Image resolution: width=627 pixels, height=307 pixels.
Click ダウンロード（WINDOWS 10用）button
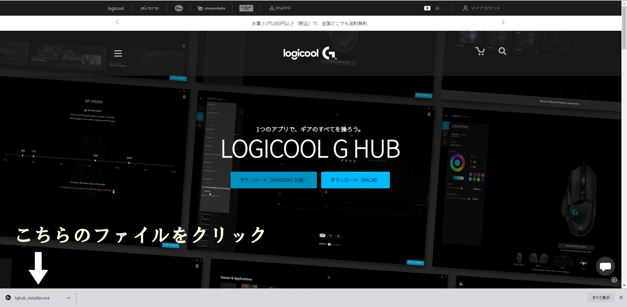(273, 180)
